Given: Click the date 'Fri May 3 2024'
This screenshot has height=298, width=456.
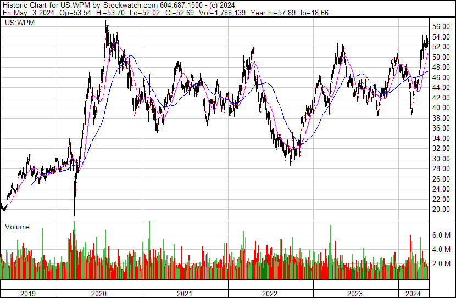Looking at the screenshot, I should point(29,13).
